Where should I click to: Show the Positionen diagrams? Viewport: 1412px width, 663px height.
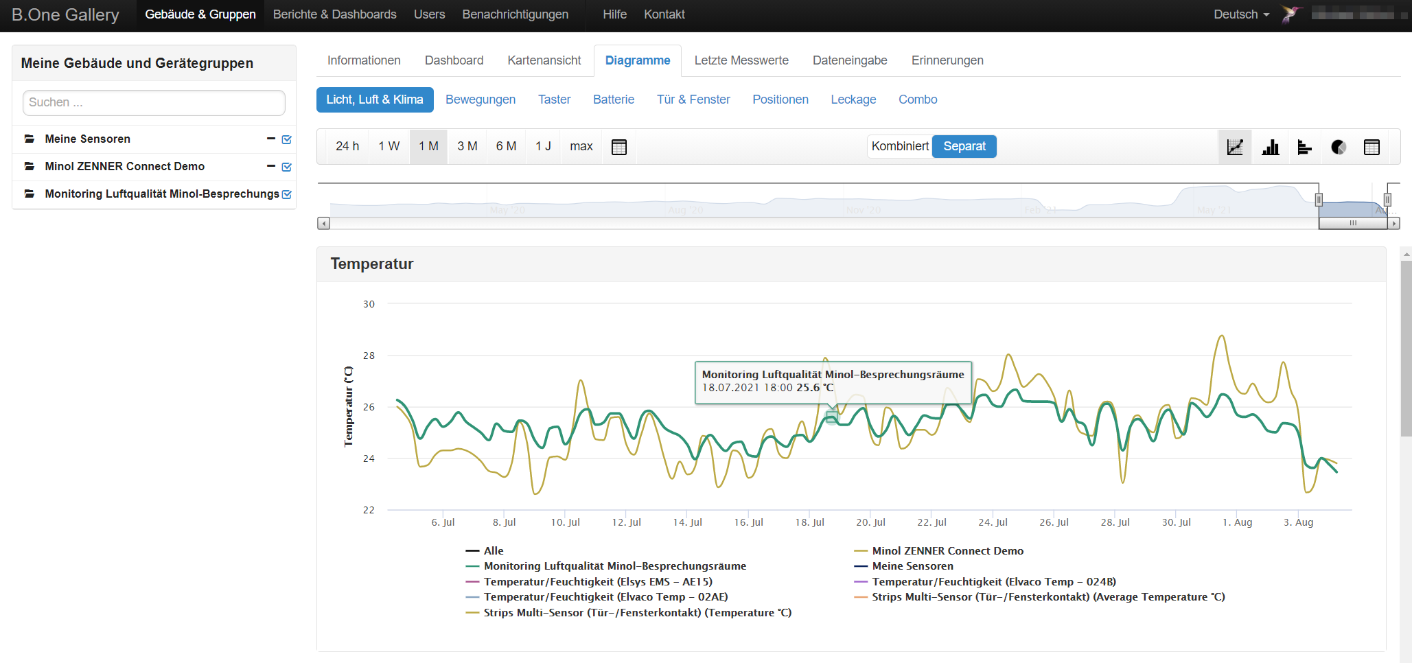point(780,100)
